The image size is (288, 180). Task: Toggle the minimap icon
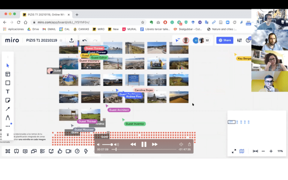pos(242,151)
